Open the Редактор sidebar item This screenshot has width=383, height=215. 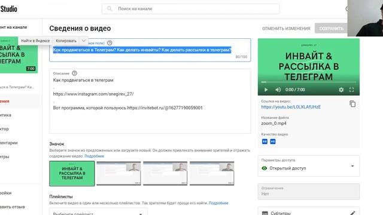point(4,129)
